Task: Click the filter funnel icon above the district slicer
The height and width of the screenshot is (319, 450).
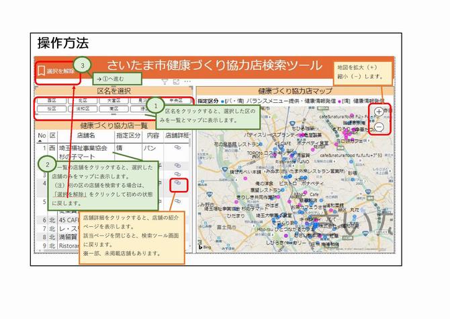Action: 165,81
